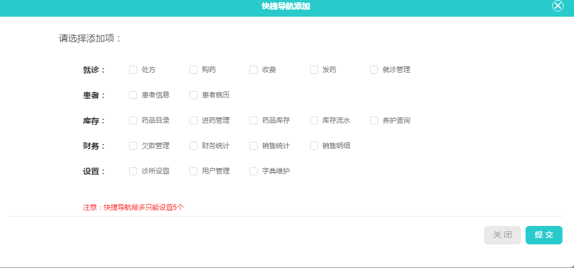Tick the 药品库存 checkbox
This screenshot has width=574, height=268.
tap(254, 120)
